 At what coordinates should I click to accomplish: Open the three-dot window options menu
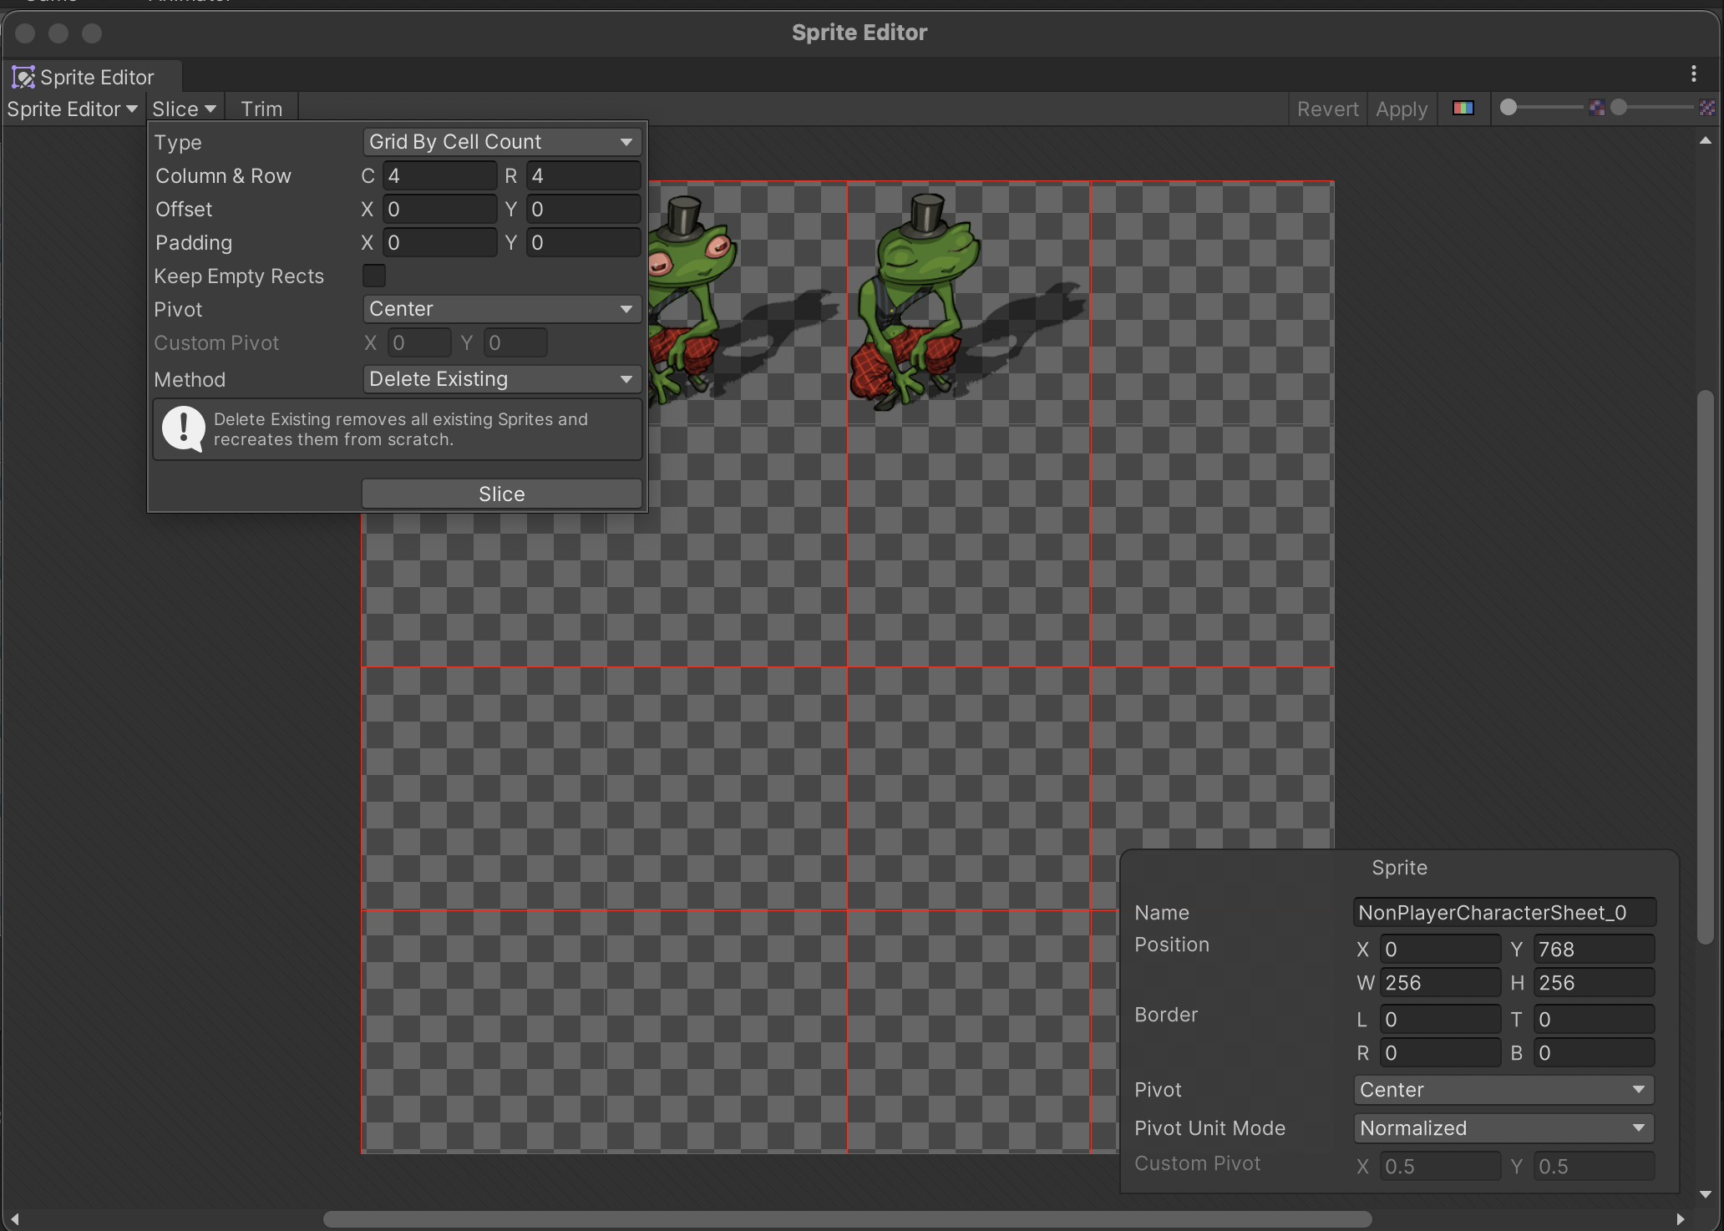(1693, 74)
